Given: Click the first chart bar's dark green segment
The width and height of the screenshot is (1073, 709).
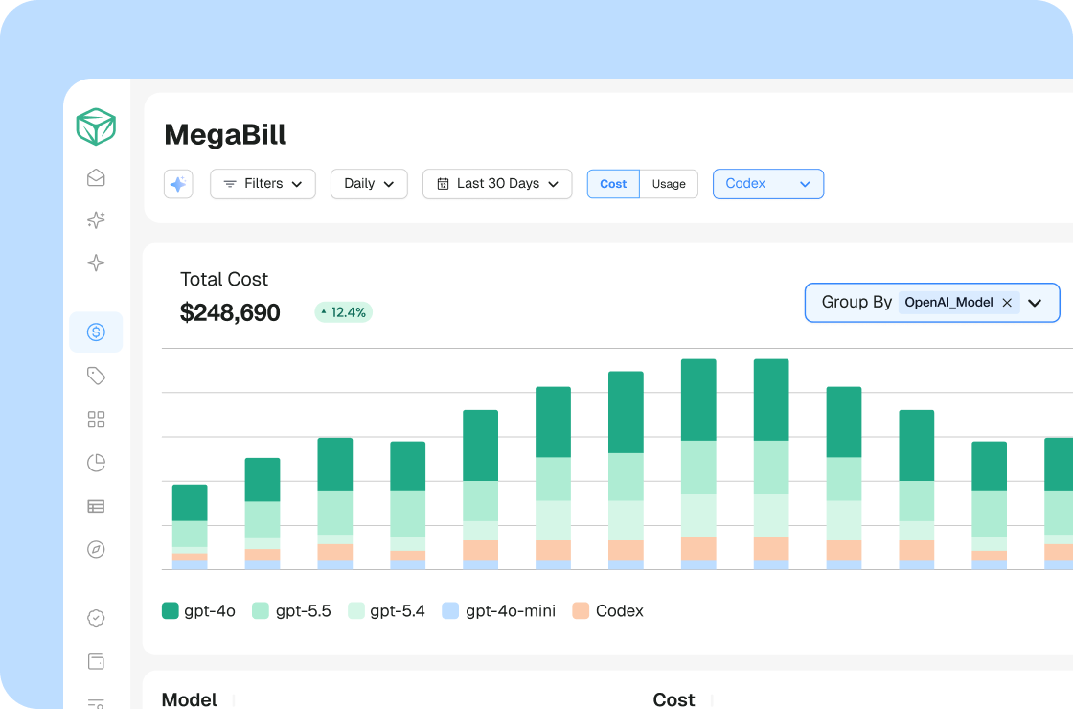Looking at the screenshot, I should [190, 503].
